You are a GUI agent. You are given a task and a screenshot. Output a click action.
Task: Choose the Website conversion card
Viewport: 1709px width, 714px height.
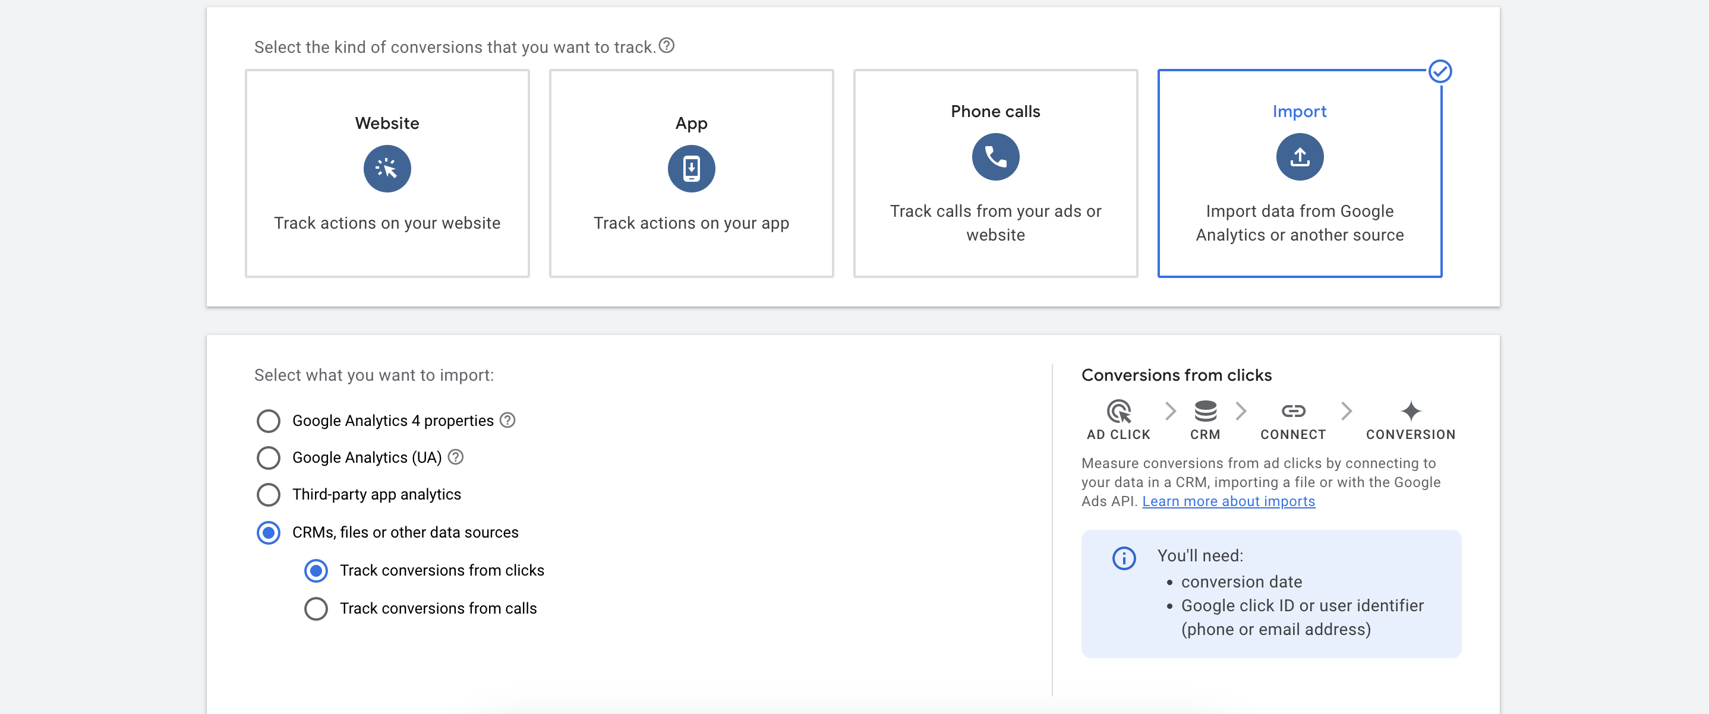(387, 173)
